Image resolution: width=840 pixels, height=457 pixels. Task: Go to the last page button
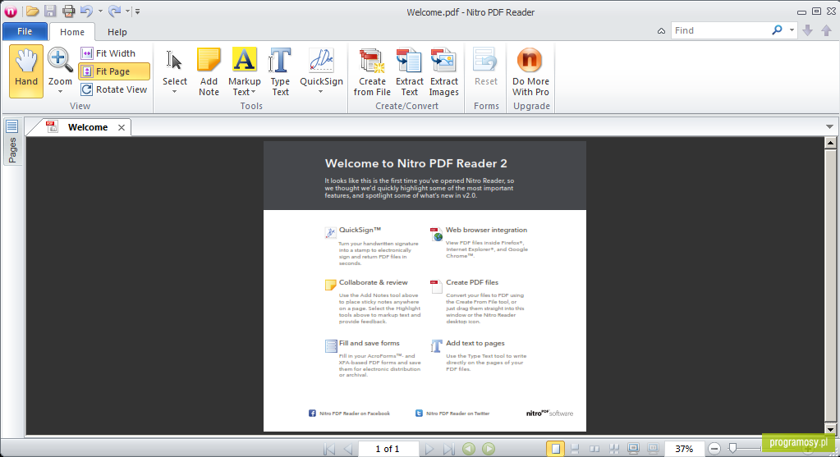(448, 449)
